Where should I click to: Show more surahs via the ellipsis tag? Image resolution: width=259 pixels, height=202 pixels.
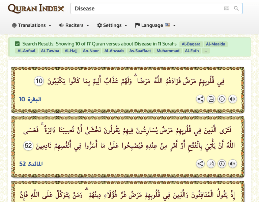(x=206, y=51)
